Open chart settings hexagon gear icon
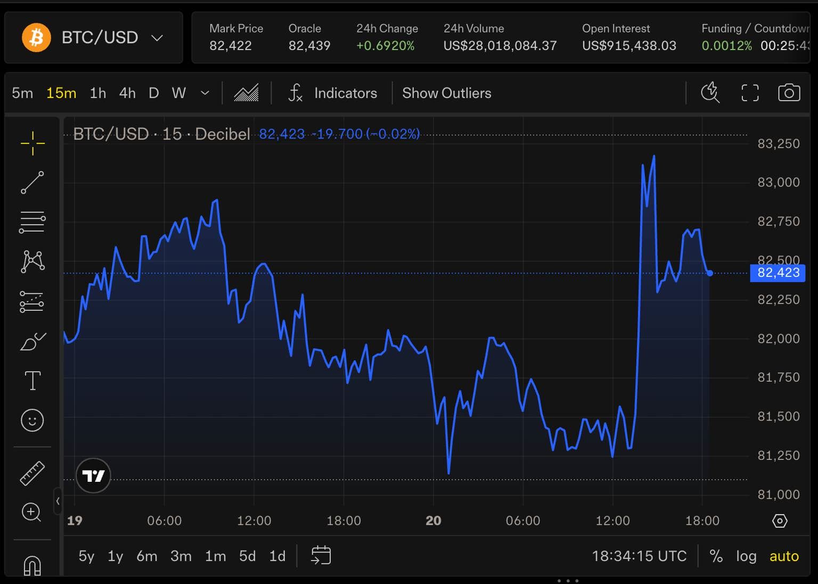The image size is (818, 584). click(x=780, y=521)
